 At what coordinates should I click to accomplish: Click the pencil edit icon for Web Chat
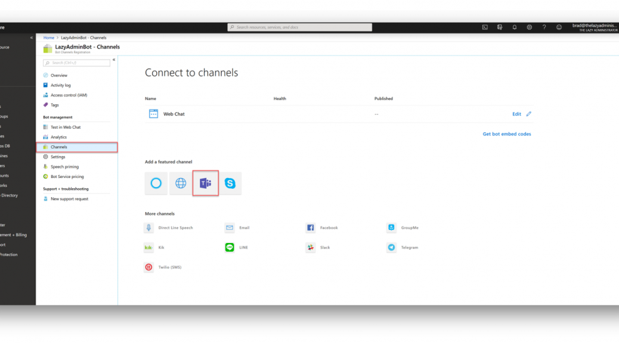[528, 114]
